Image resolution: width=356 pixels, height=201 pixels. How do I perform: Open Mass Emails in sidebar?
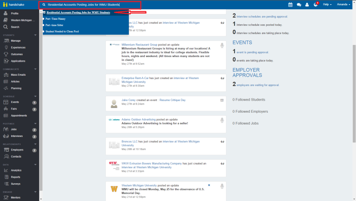coord(18,75)
